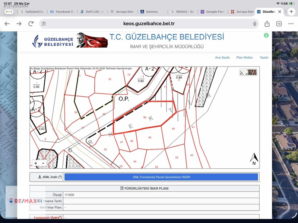Open the Ana Sayfa link
The height and width of the screenshot is (223, 298).
click(x=222, y=58)
